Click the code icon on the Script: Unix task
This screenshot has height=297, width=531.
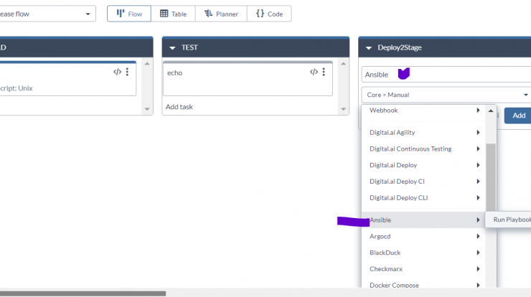pos(117,72)
